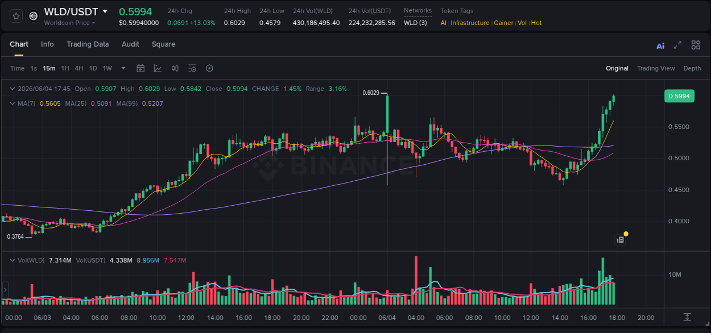The width and height of the screenshot is (711, 333).
Task: Click the Hot token tag
Action: coord(536,23)
